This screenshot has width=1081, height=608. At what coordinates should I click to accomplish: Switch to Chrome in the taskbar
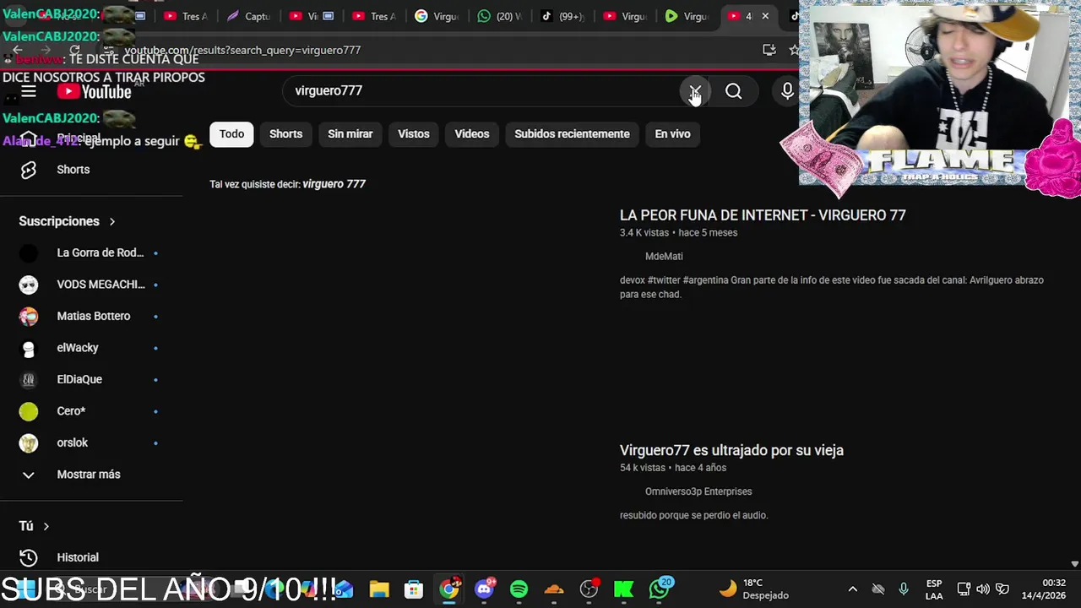[x=449, y=589]
